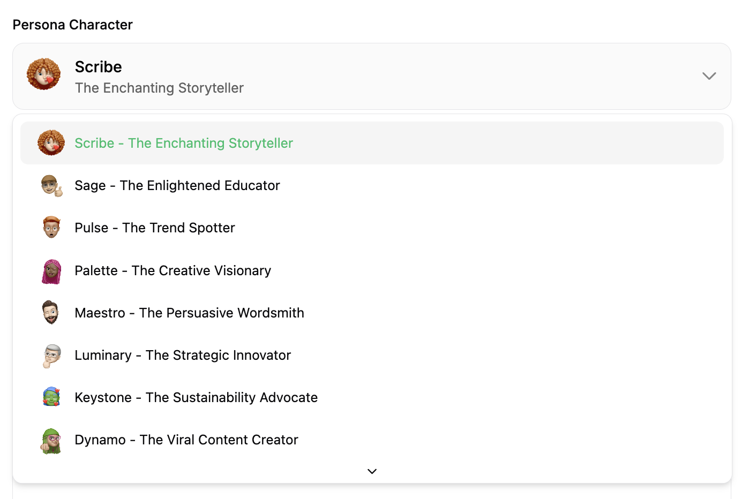Click the Pulse avatar icon

click(x=51, y=228)
